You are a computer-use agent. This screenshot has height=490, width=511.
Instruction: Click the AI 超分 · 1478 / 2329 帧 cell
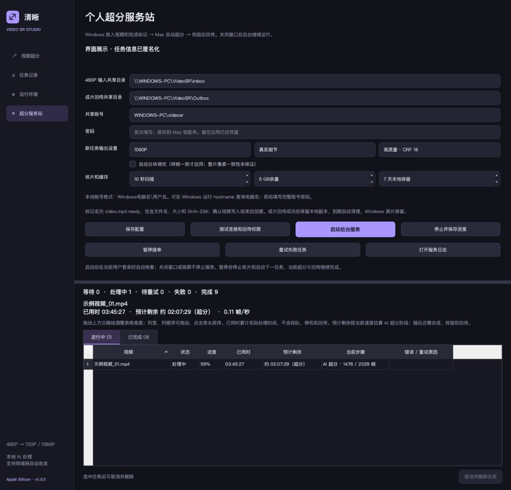point(355,364)
